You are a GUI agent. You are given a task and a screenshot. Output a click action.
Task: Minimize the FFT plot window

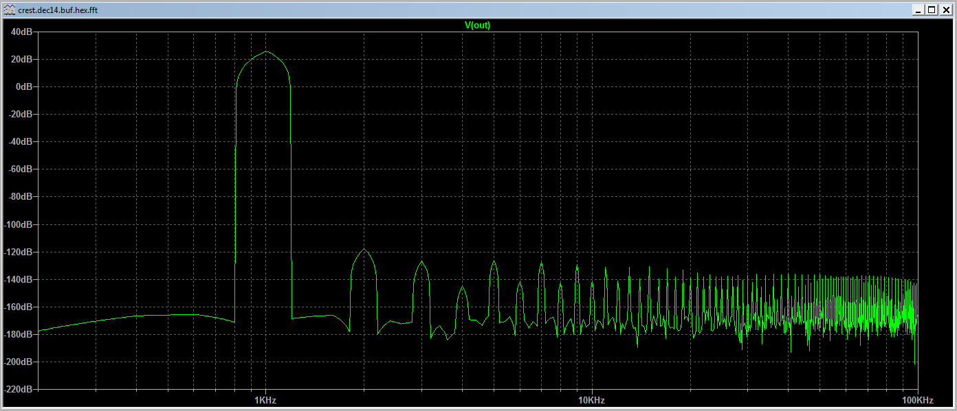click(x=918, y=10)
